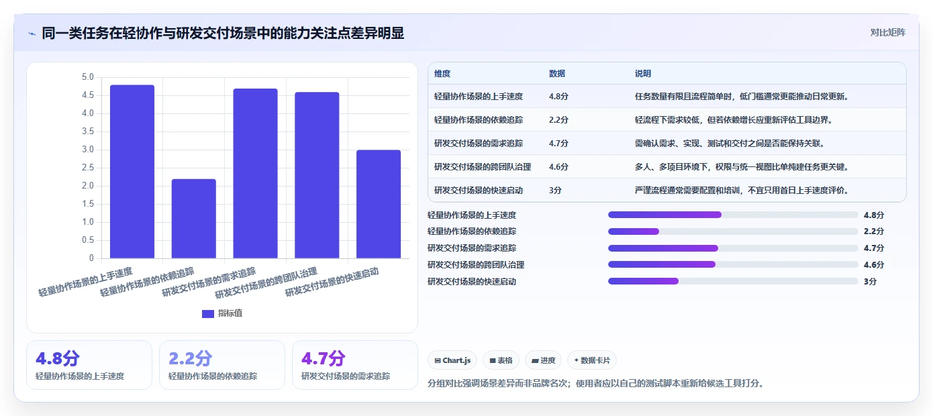Image resolution: width=933 pixels, height=416 pixels.
Task: Click the 维度 column header
Action: point(442,74)
